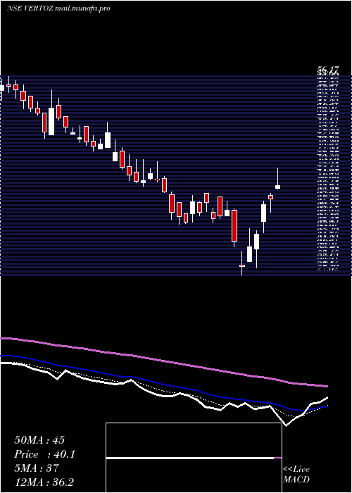Click the NSE VERTOZ mail.munafa.pro title text

coord(58,8)
